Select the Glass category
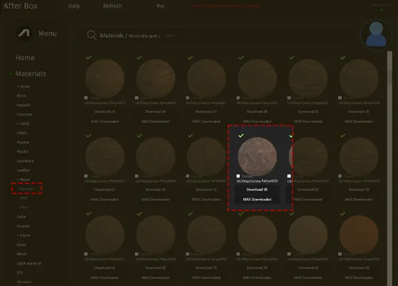Image resolution: width=398 pixels, height=286 pixels. point(21,245)
